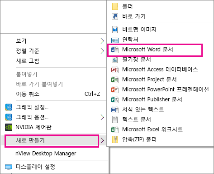This screenshot has width=214, height=174.
Task: Click the 비트맵 이미지 icon
Action: [x=115, y=30]
